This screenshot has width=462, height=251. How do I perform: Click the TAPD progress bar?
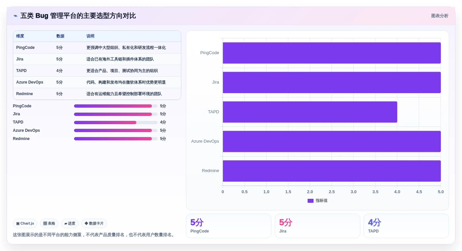click(116, 123)
